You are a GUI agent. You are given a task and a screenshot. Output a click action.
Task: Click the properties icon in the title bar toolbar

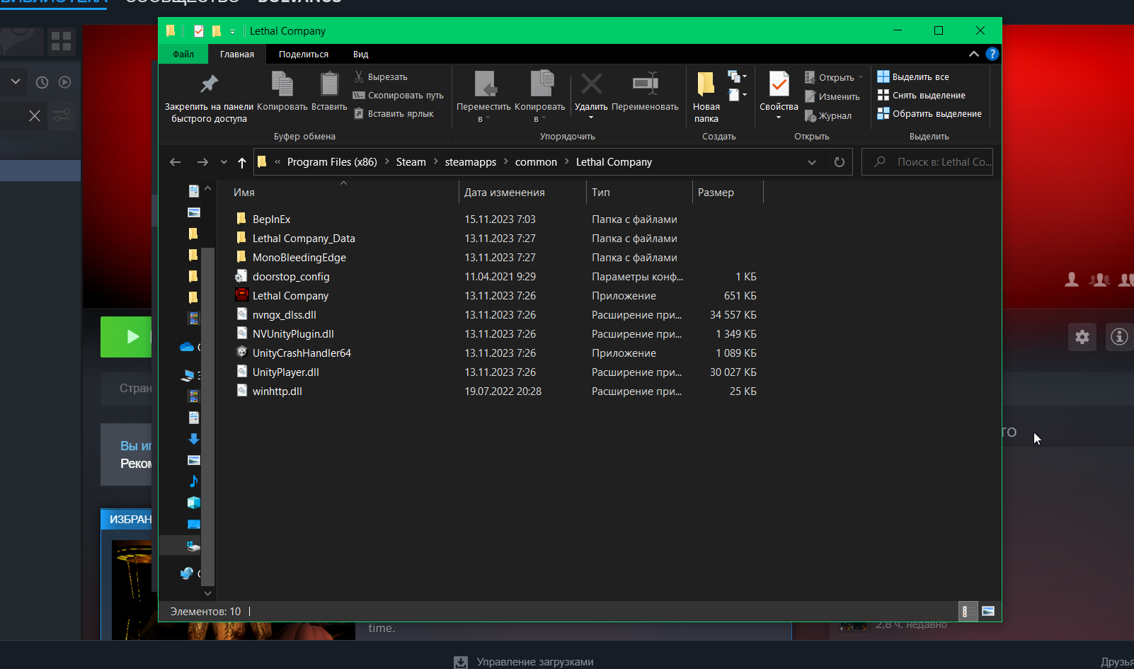[199, 31]
